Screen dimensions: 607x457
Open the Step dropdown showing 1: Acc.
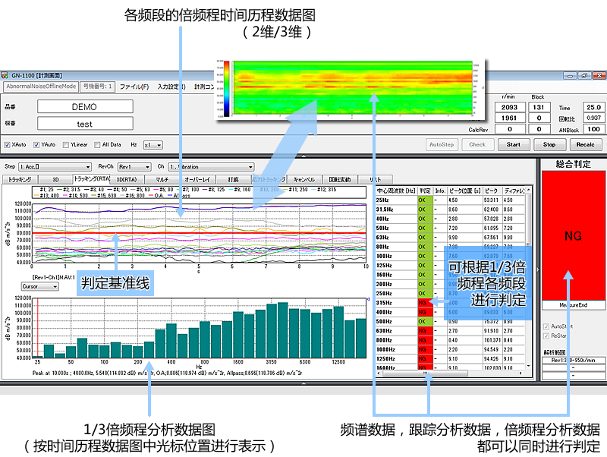[55, 167]
